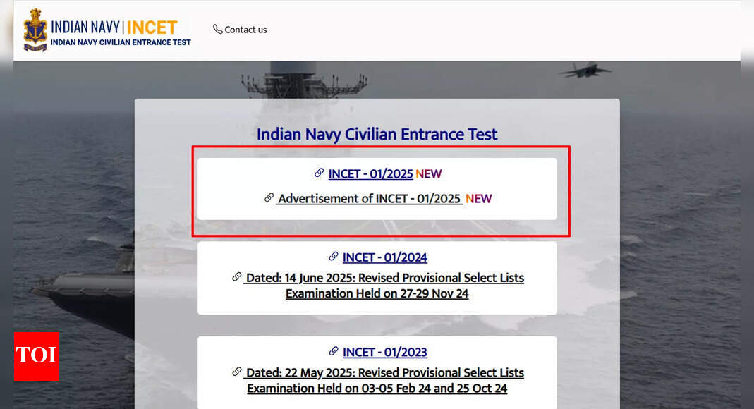Screen dimensions: 754x409
Task: Open 22 May 2025 Revised Provisional Select Lists
Action: (x=384, y=380)
